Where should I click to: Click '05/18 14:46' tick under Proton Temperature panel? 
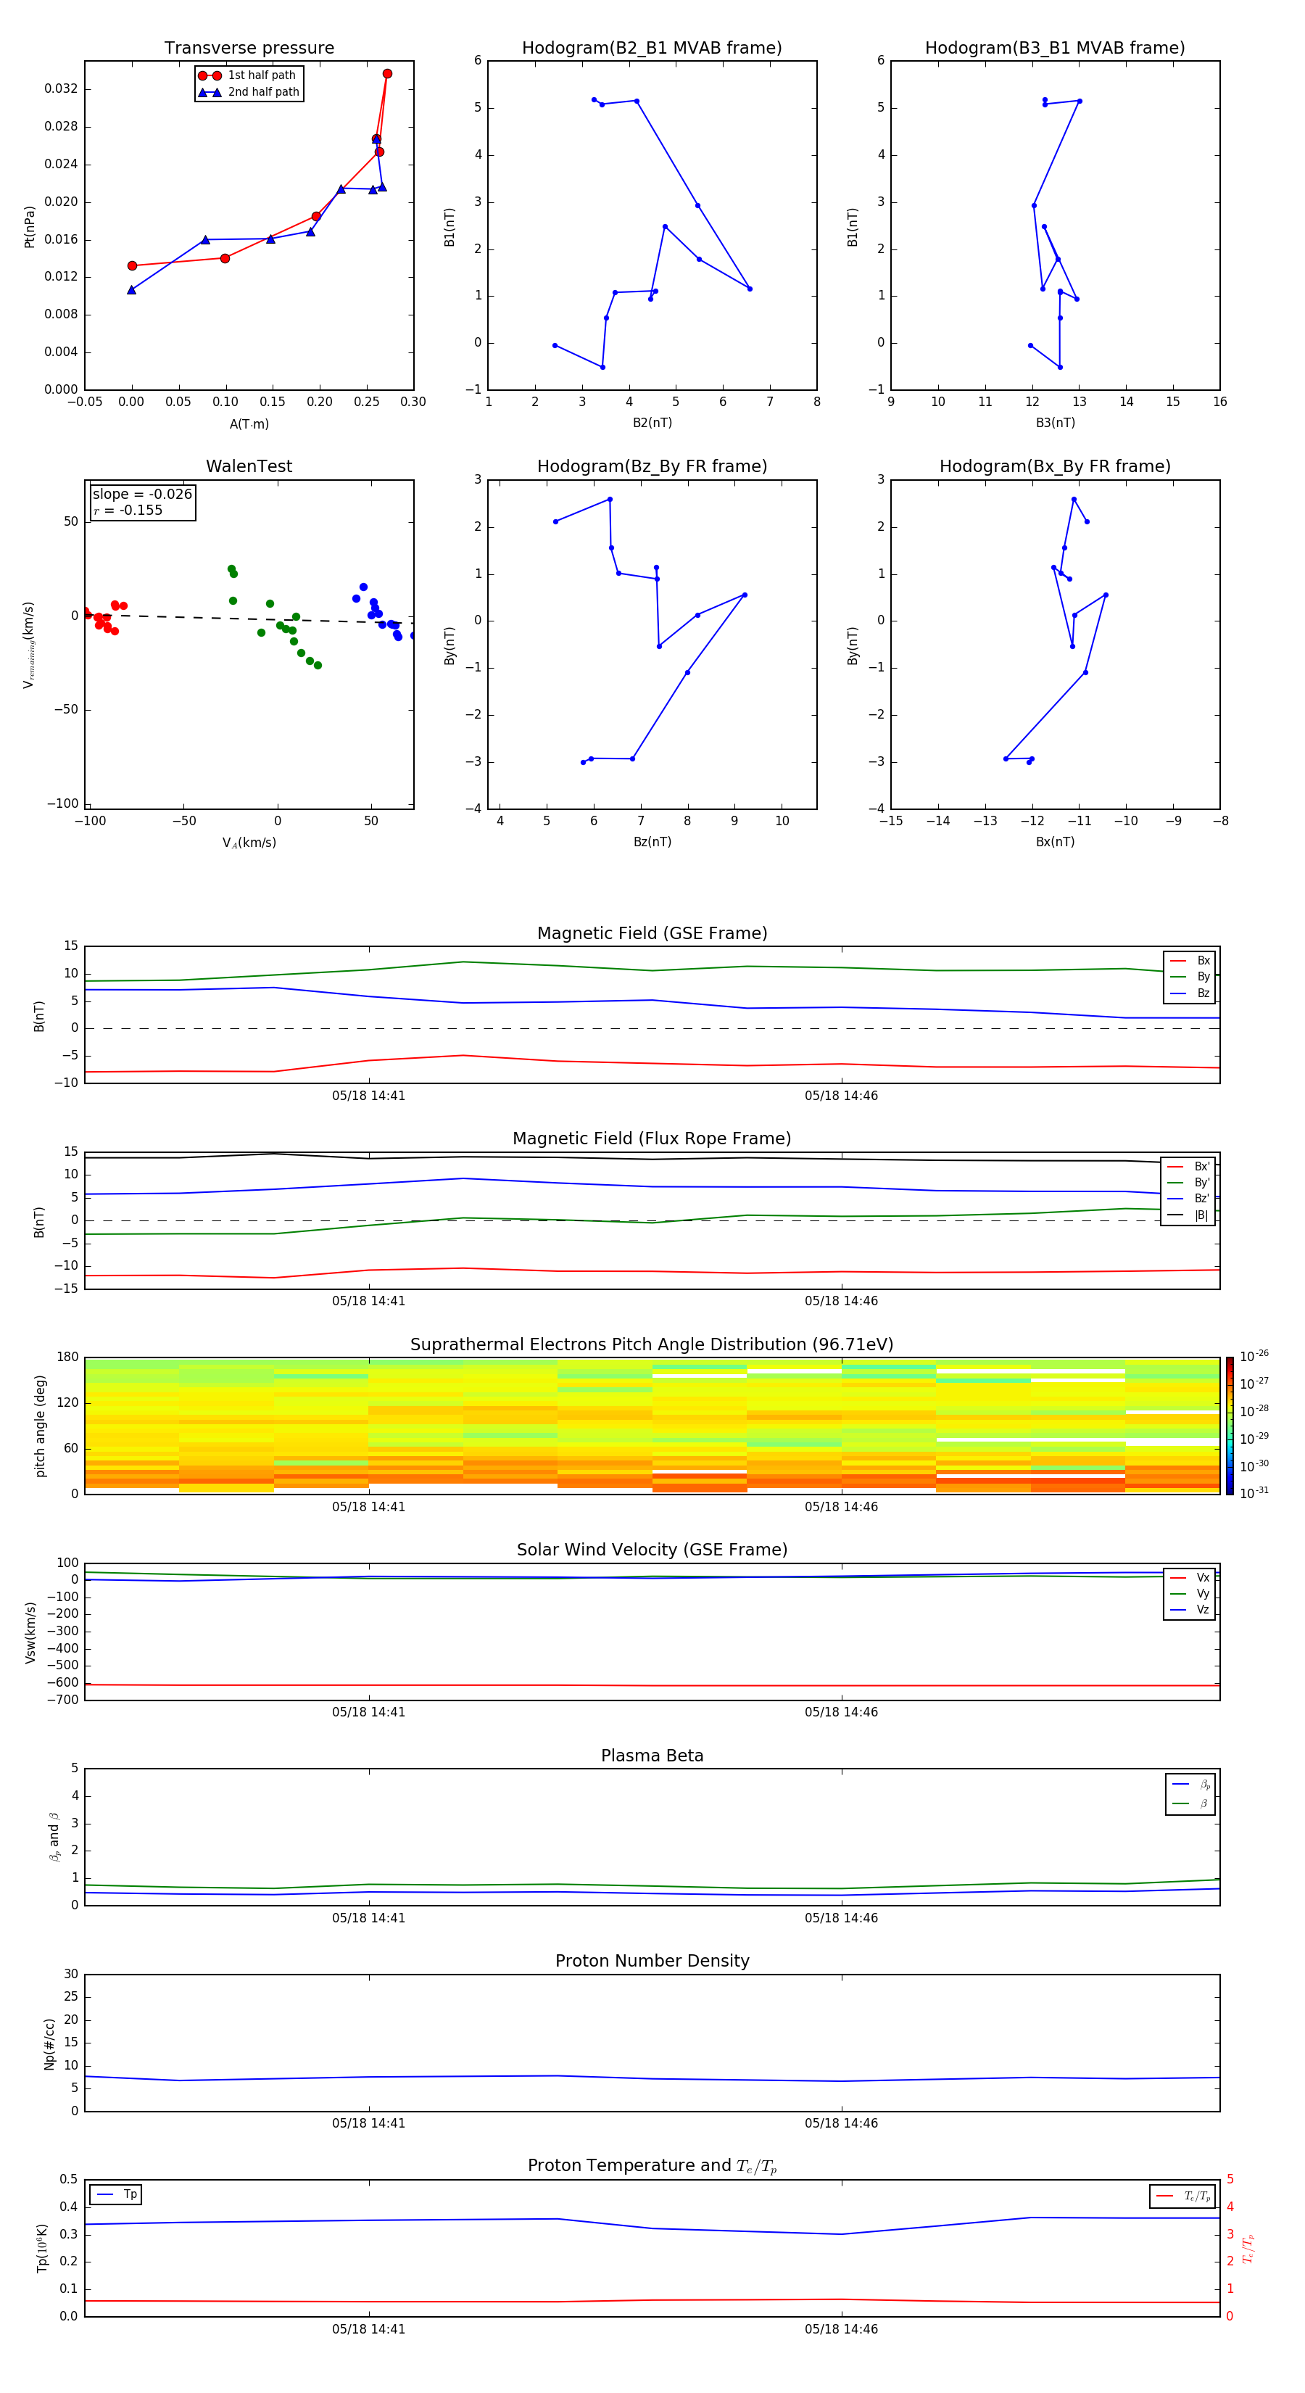(x=842, y=2329)
